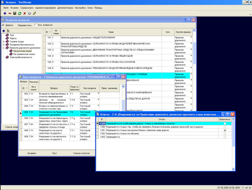Click the green refresh arrows icon
The width and height of the screenshot is (252, 190).
tap(20, 13)
